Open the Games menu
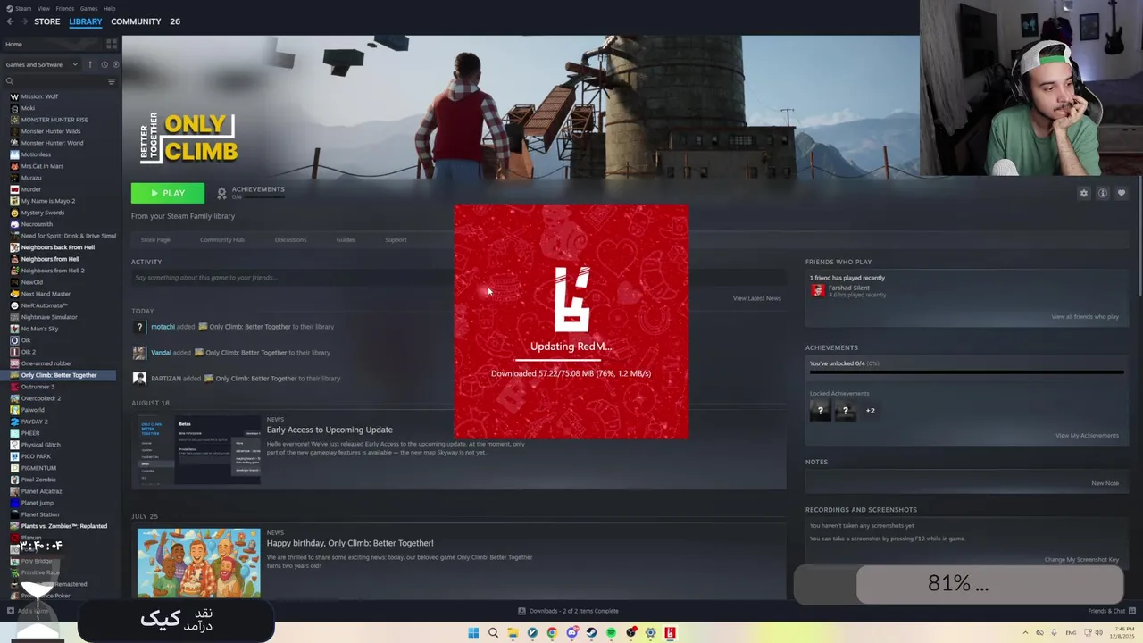 pos(88,8)
